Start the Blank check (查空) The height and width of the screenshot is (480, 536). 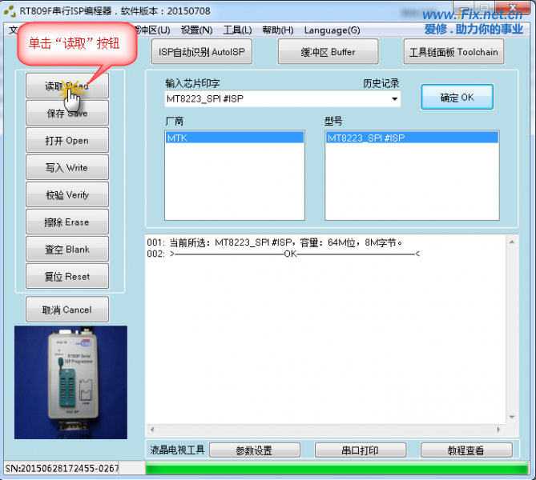coord(66,250)
